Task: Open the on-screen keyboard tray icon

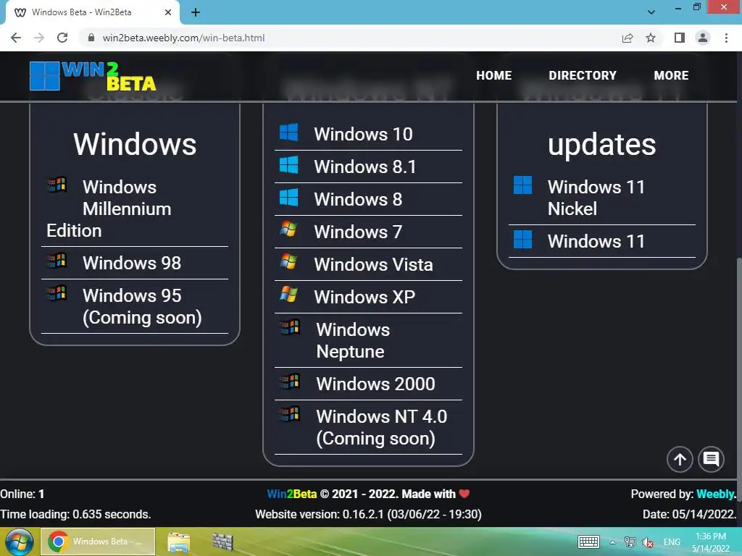Action: [588, 542]
